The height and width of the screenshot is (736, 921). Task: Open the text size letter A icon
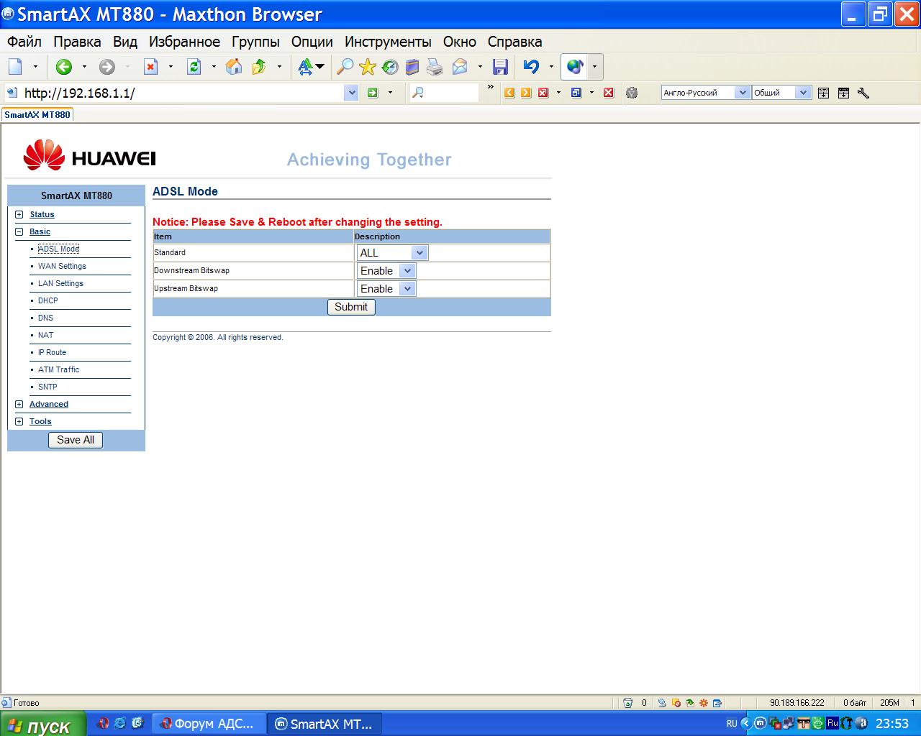pyautogui.click(x=305, y=67)
